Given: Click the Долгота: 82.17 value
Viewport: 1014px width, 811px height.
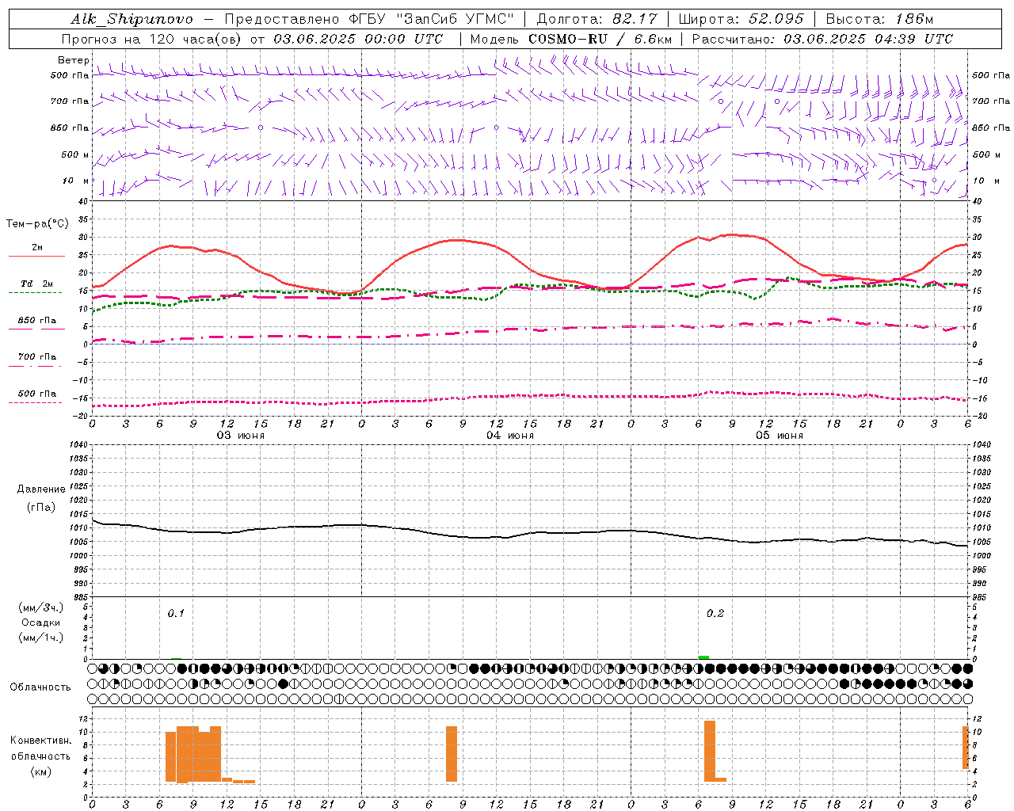Looking at the screenshot, I should click(x=597, y=19).
